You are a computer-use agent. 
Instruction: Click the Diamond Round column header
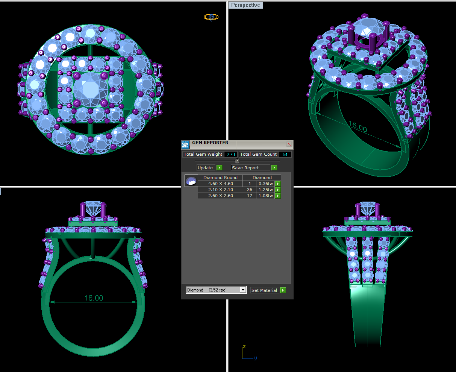coord(220,178)
